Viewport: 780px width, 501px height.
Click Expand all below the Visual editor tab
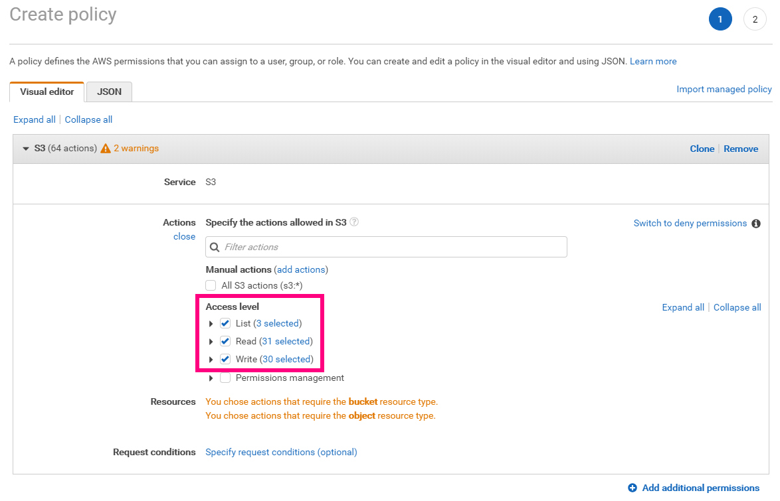35,120
